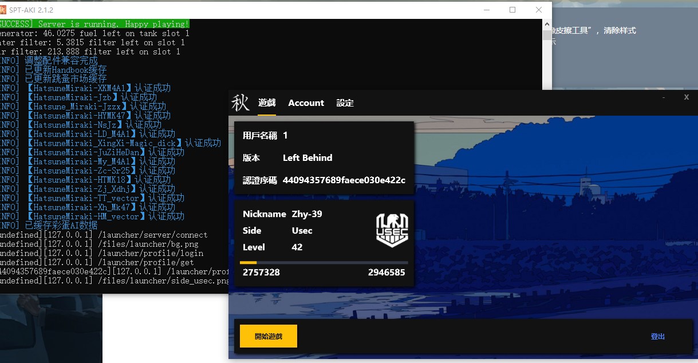
Task: Click the Hatsune_Miraki-Jzzx console line
Action: pos(83,106)
